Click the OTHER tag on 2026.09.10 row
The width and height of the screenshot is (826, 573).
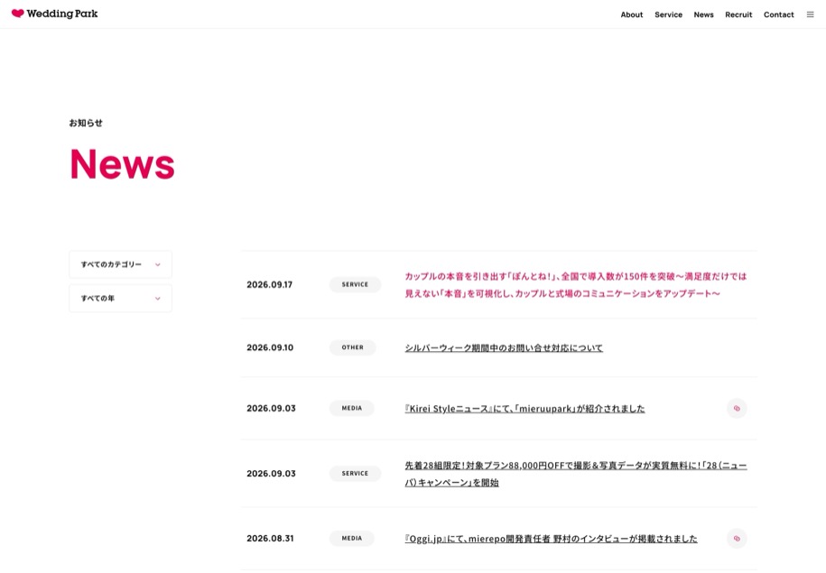[x=352, y=347]
